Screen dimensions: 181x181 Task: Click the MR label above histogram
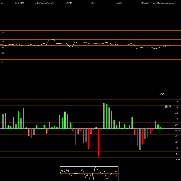(x=161, y=94)
